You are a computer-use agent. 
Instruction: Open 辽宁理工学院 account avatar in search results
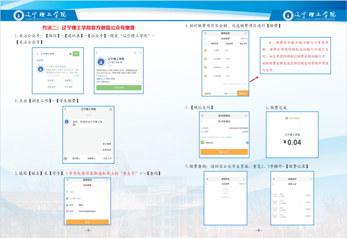[x=40, y=69]
